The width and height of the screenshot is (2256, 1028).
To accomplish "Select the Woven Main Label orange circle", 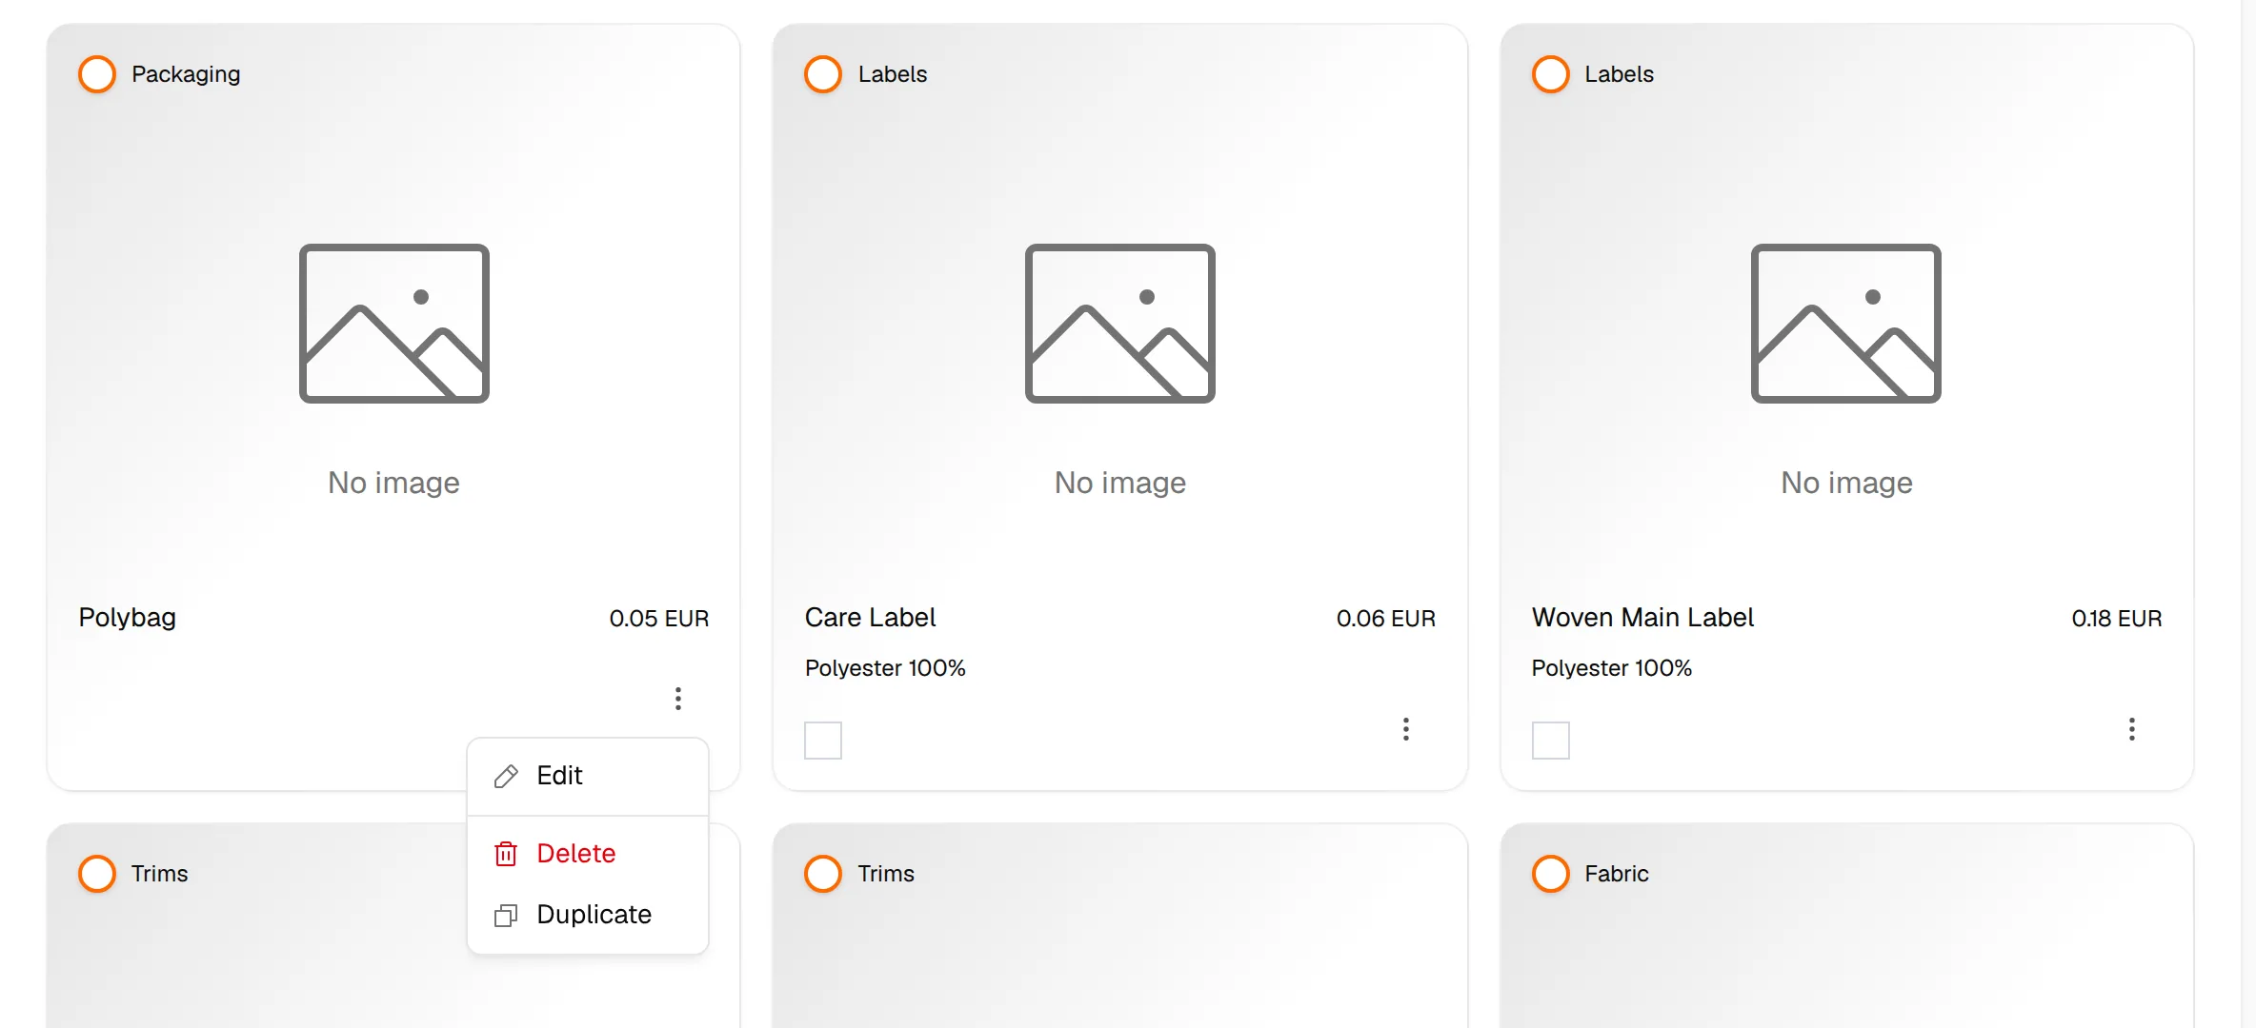I will tap(1551, 74).
